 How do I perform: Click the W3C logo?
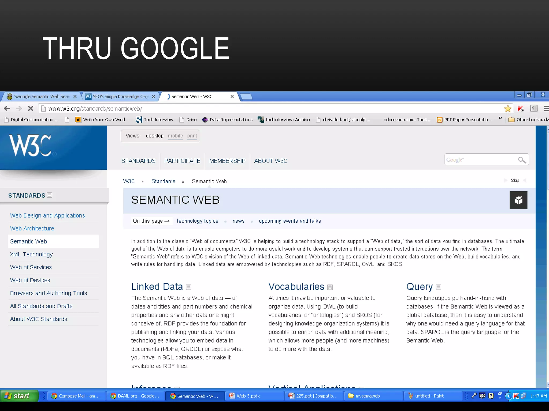pyautogui.click(x=33, y=145)
